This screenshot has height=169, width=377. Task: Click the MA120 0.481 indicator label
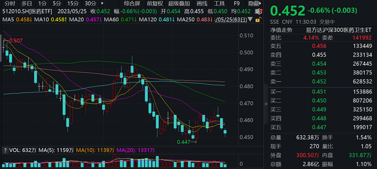[157, 19]
